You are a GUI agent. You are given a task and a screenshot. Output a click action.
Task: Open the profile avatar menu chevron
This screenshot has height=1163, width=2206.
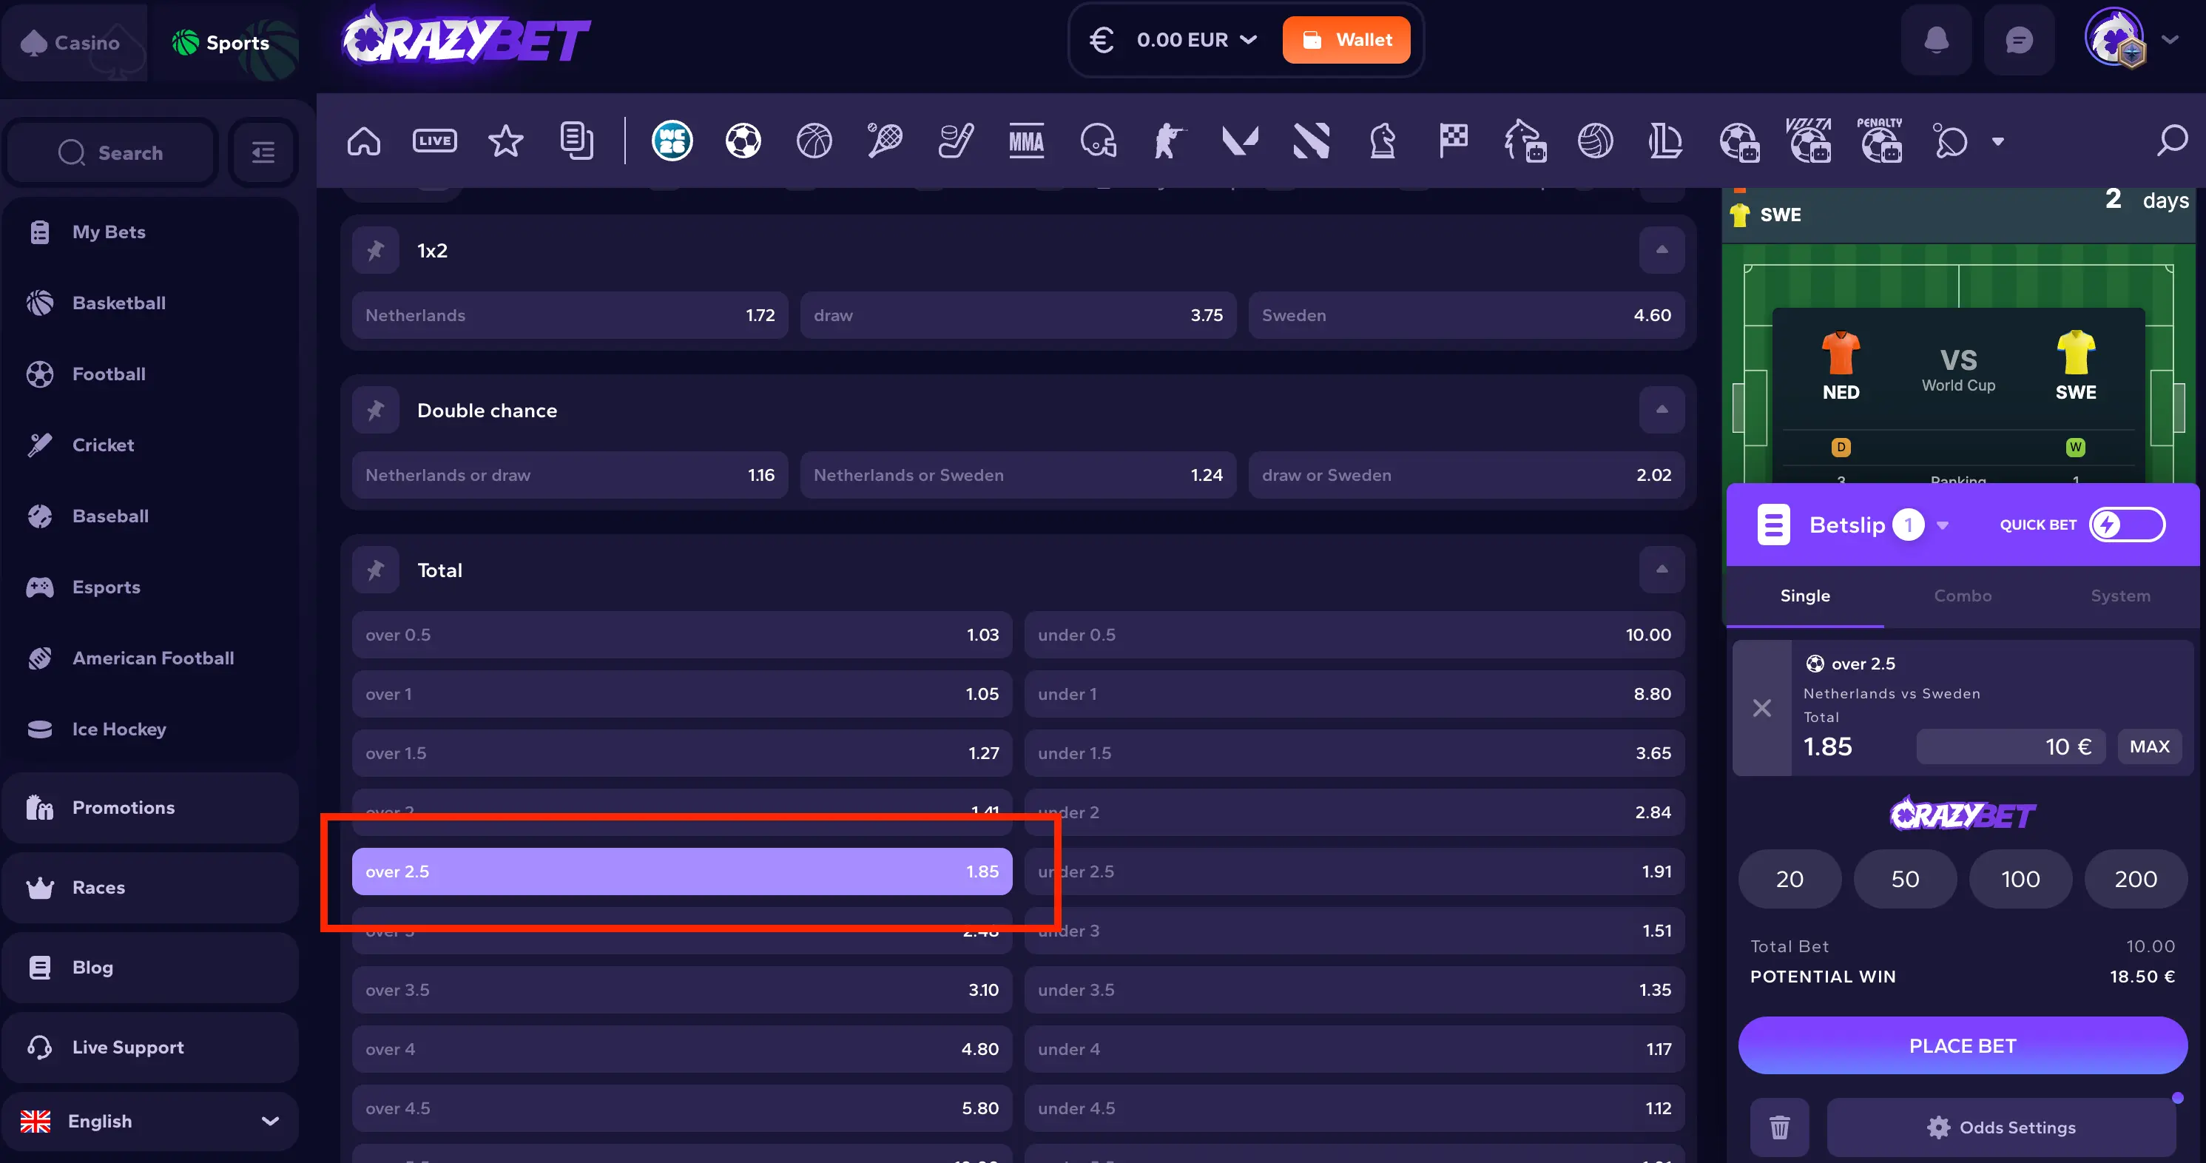tap(2169, 39)
